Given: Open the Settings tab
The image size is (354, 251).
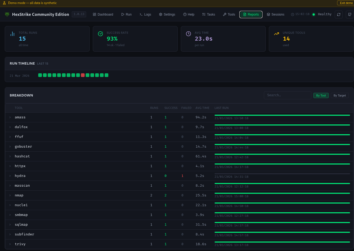Looking at the screenshot, I should pos(167,15).
